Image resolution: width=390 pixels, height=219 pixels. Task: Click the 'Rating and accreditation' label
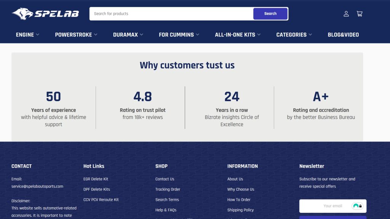coord(321,110)
